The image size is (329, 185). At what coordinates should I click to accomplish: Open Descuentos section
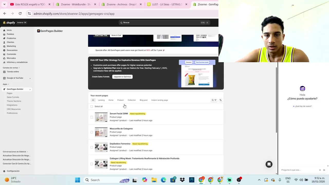[12, 50]
